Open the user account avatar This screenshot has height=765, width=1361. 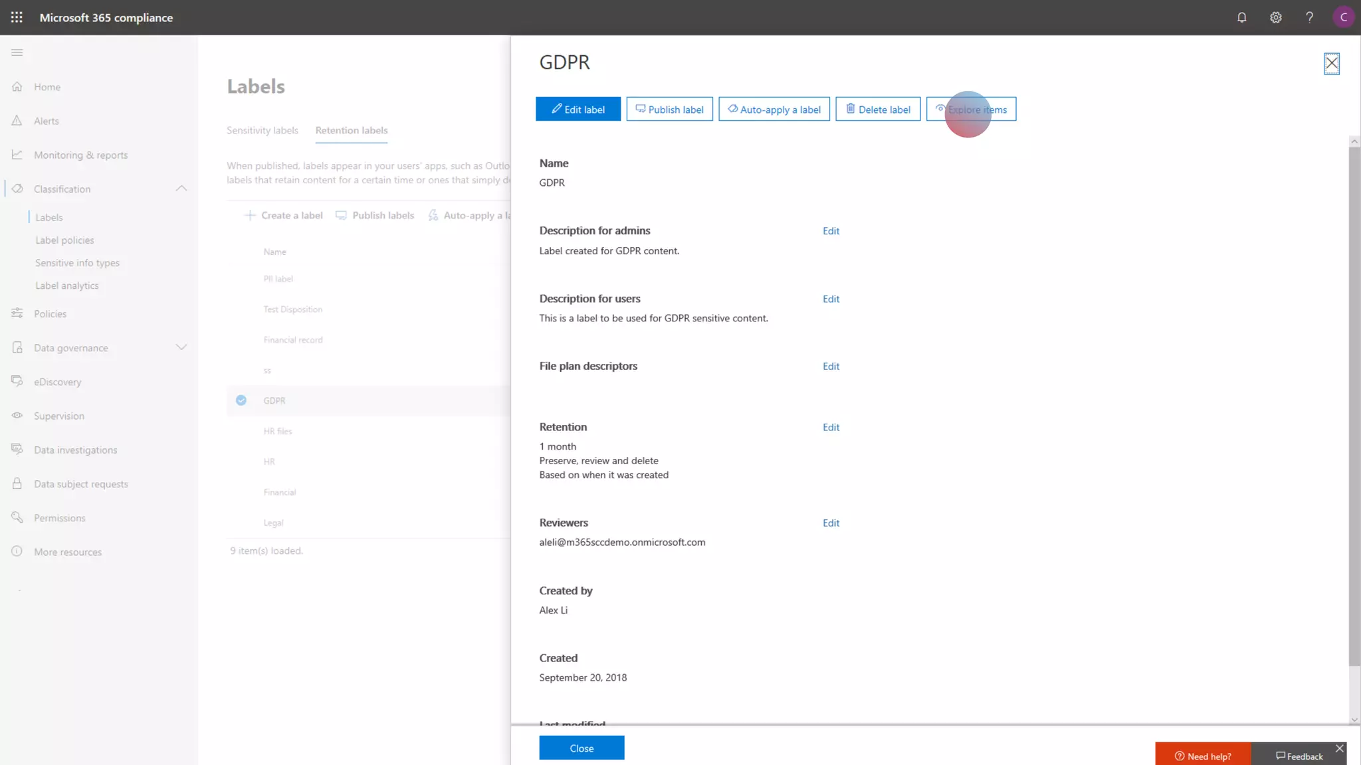point(1343,17)
